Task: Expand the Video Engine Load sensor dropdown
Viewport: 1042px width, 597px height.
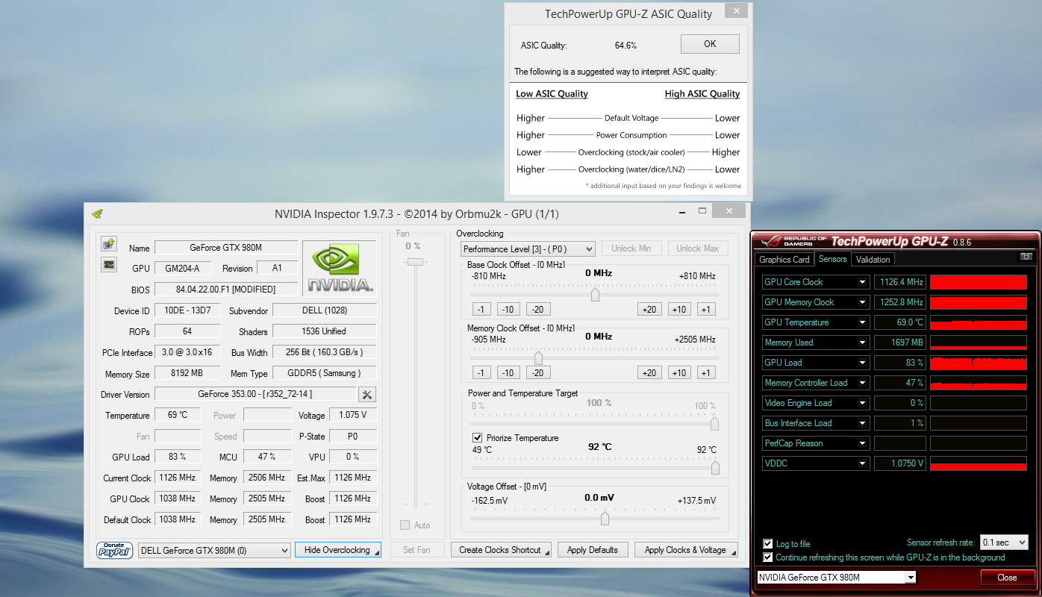Action: click(863, 403)
